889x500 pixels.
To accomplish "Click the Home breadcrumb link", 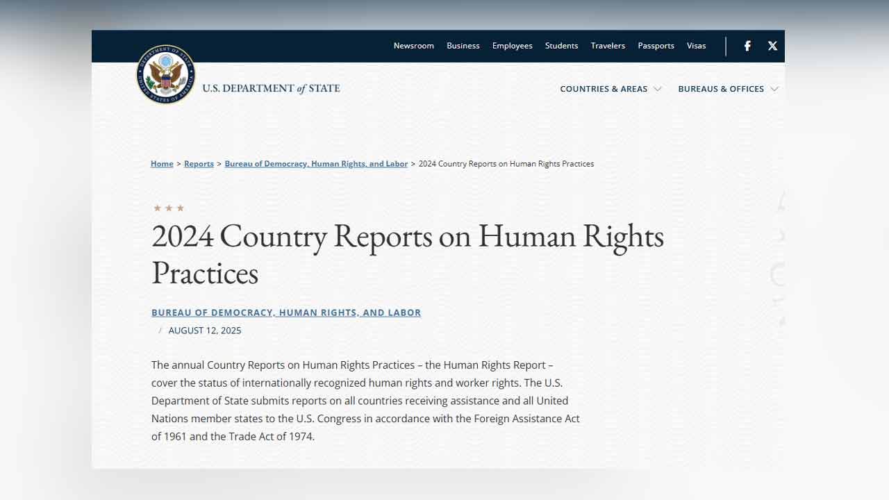I will point(162,164).
